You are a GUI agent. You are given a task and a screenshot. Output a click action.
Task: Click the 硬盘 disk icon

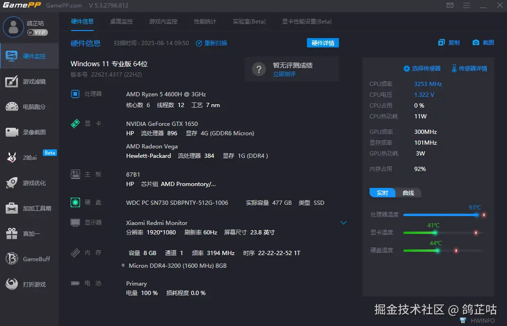click(75, 202)
